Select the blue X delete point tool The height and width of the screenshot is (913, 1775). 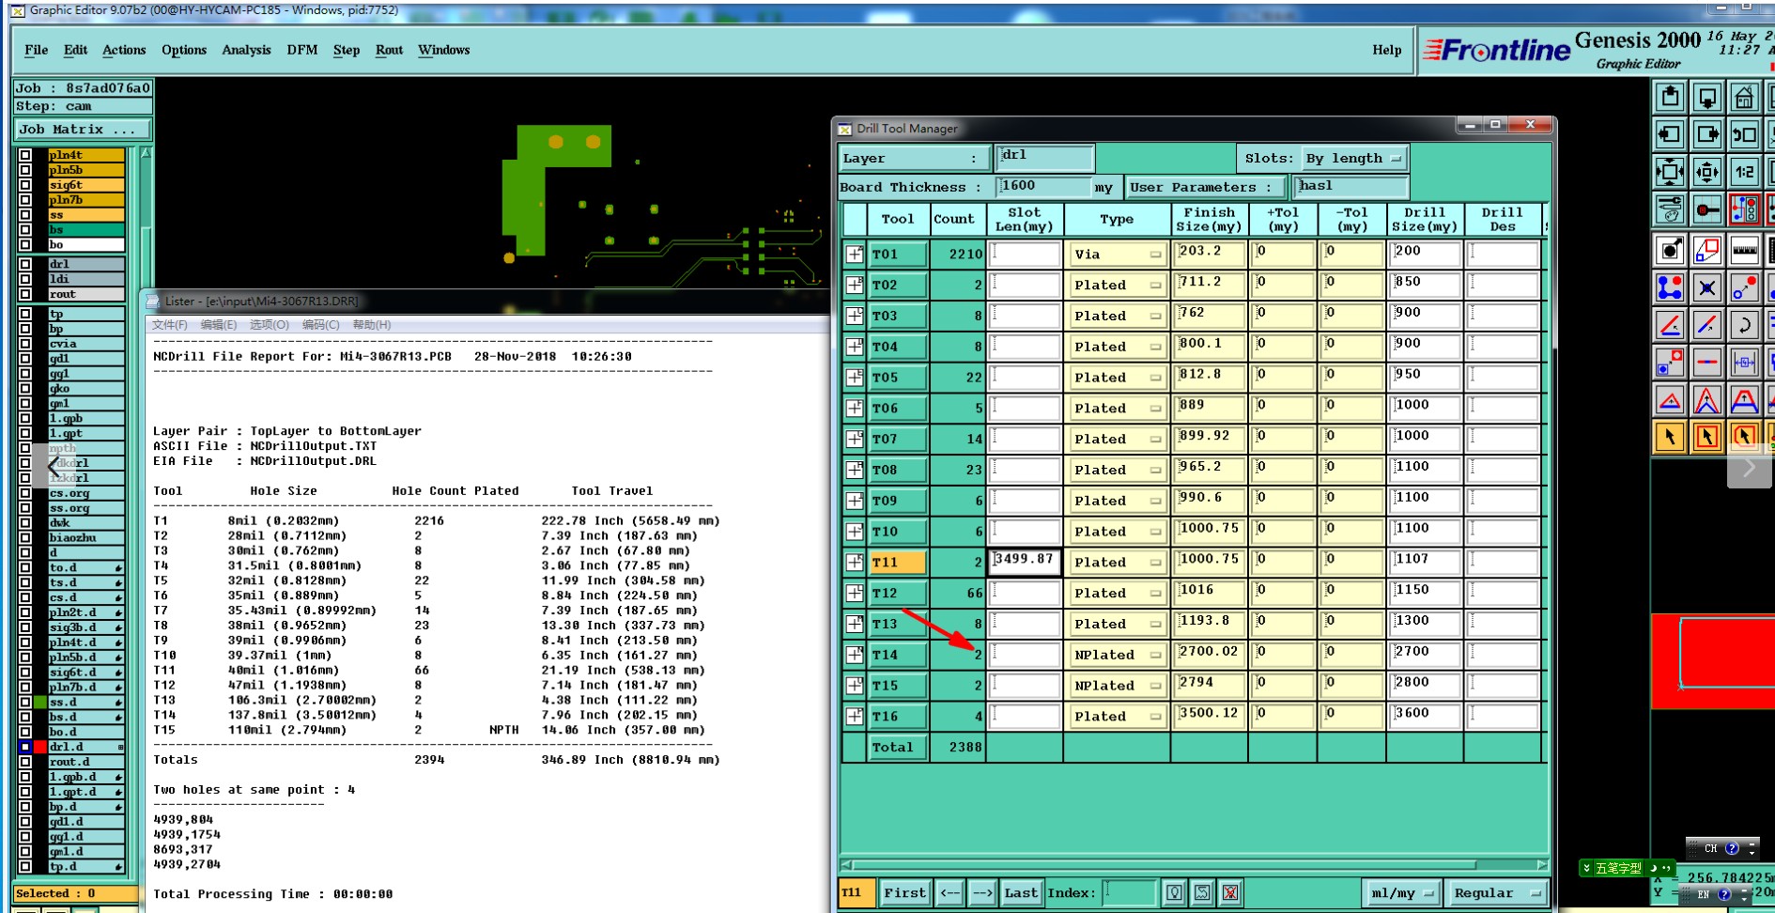click(1707, 287)
